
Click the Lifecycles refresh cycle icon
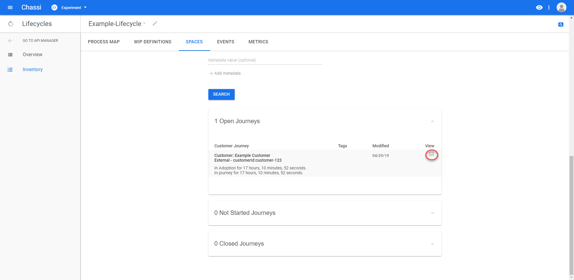pyautogui.click(x=11, y=24)
